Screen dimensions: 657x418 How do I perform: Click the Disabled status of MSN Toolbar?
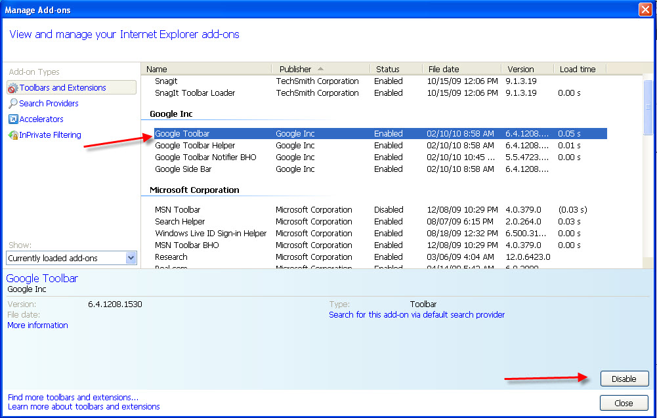[x=389, y=209]
